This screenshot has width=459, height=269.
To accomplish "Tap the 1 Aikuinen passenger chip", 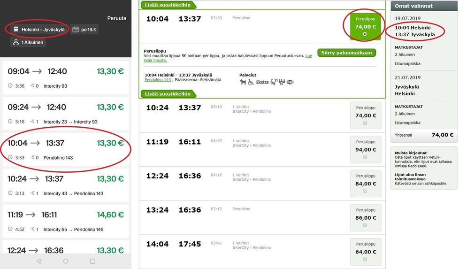I will 28,42.
